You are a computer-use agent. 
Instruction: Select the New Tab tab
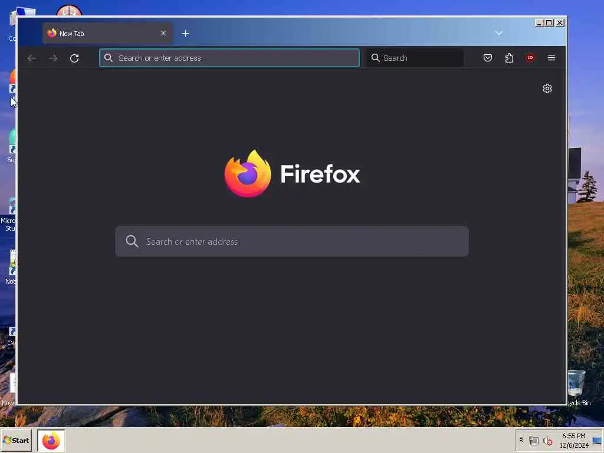(107, 33)
